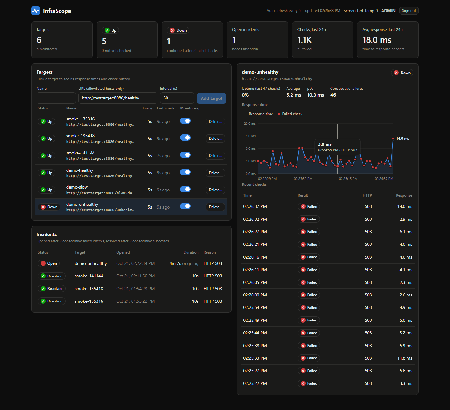Select the demo-healthy target name
450x410 pixels.
coord(80,170)
